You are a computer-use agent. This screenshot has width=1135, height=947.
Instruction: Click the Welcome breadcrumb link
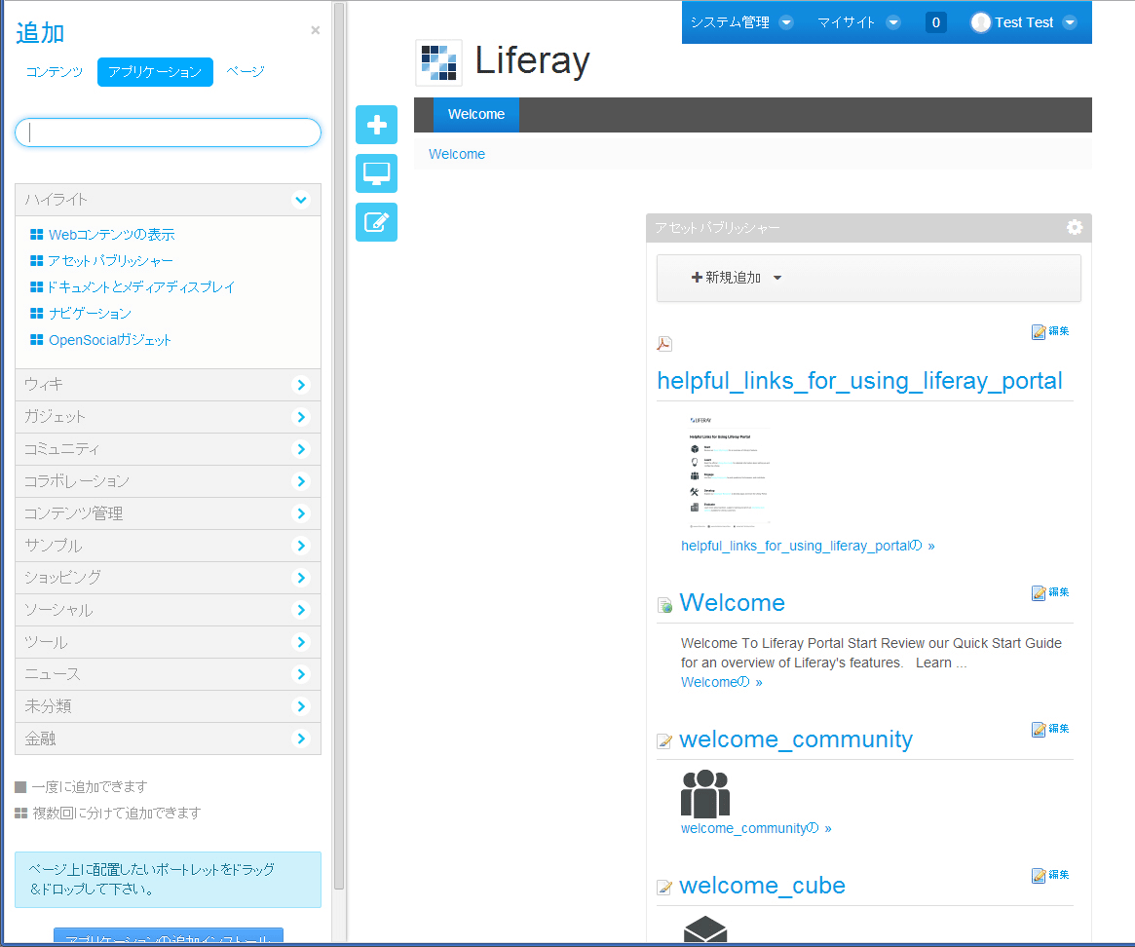(x=457, y=154)
